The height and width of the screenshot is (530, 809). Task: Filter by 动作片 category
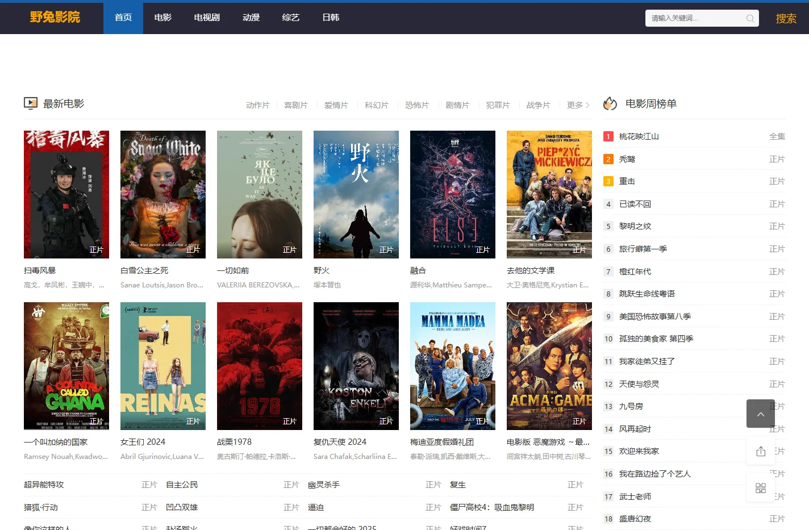click(257, 105)
